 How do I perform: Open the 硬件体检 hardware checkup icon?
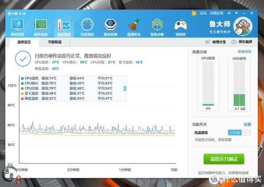(18, 26)
